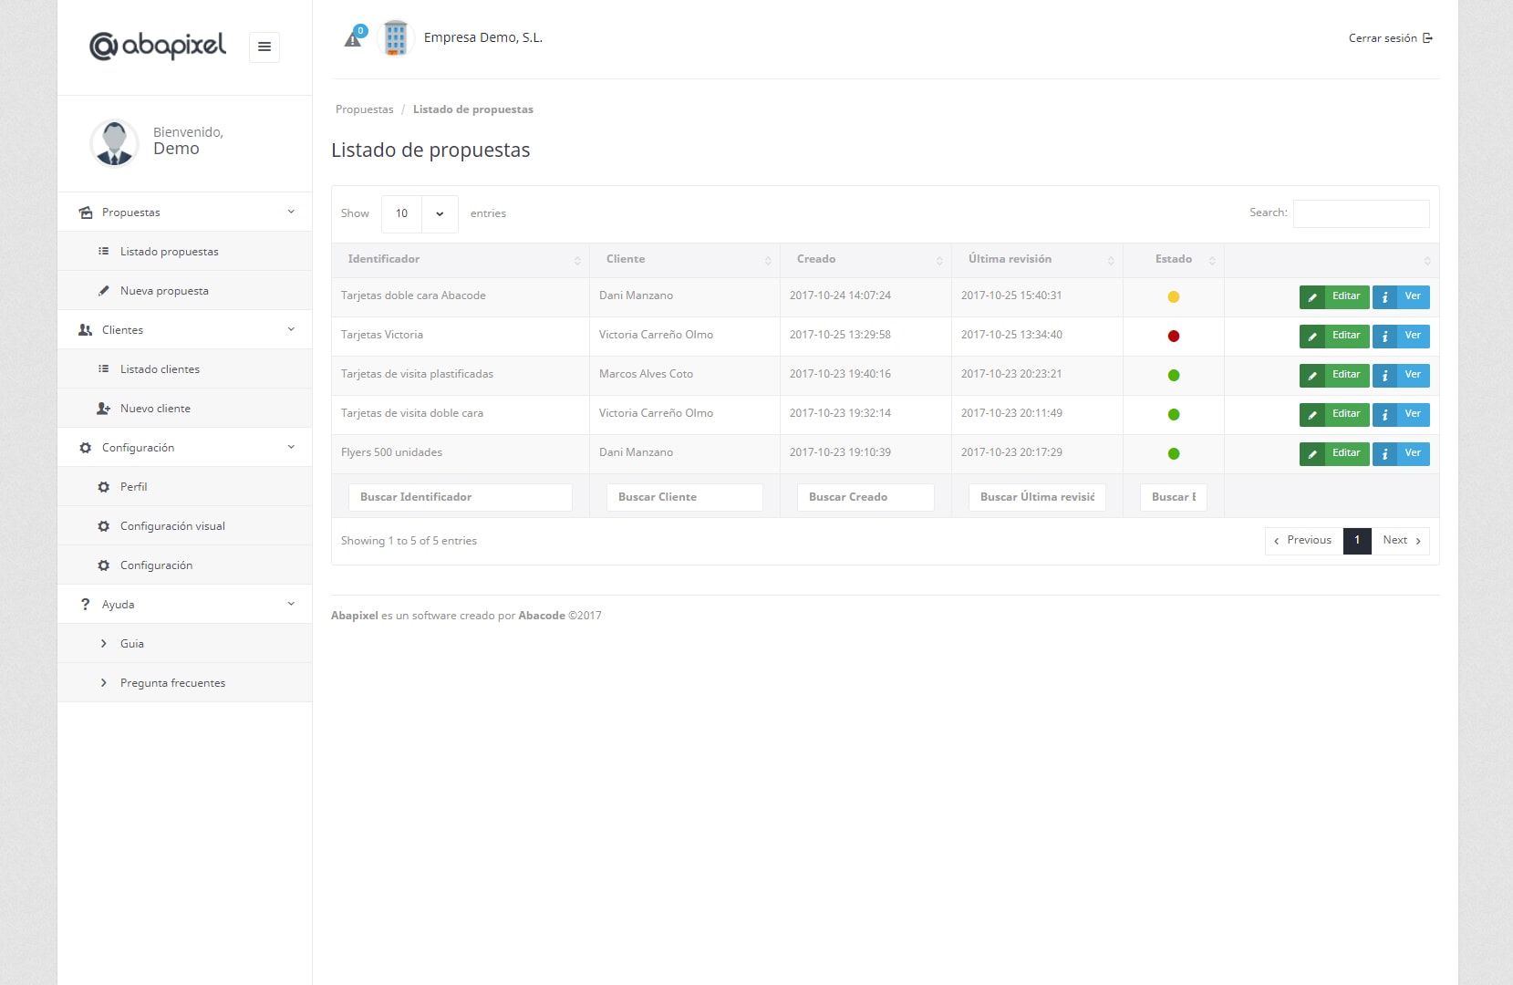Open Configuración visual in the sidebar
Screen dimensions: 1513x985
[184, 526]
